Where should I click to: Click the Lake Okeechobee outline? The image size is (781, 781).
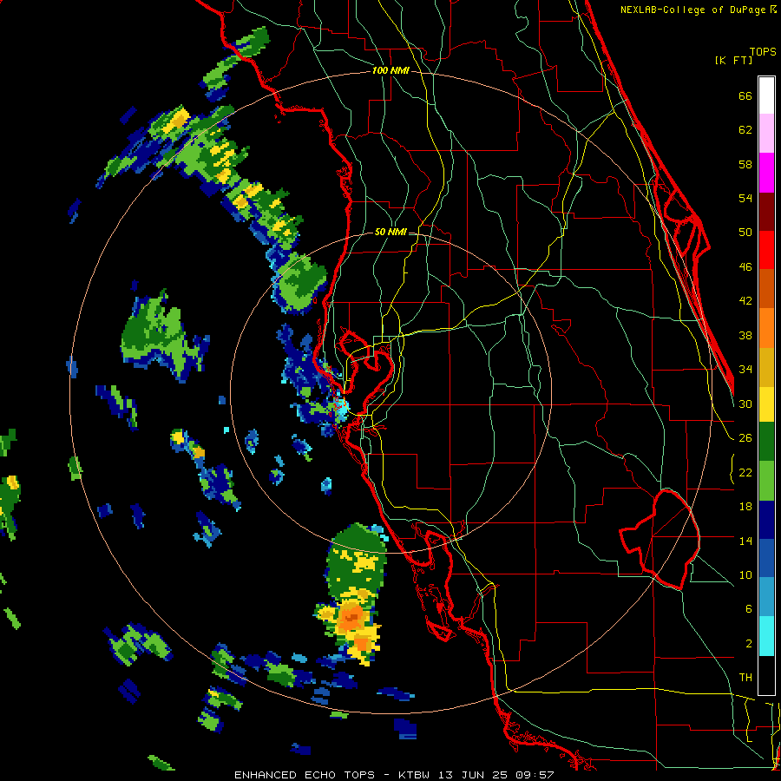(x=660, y=539)
